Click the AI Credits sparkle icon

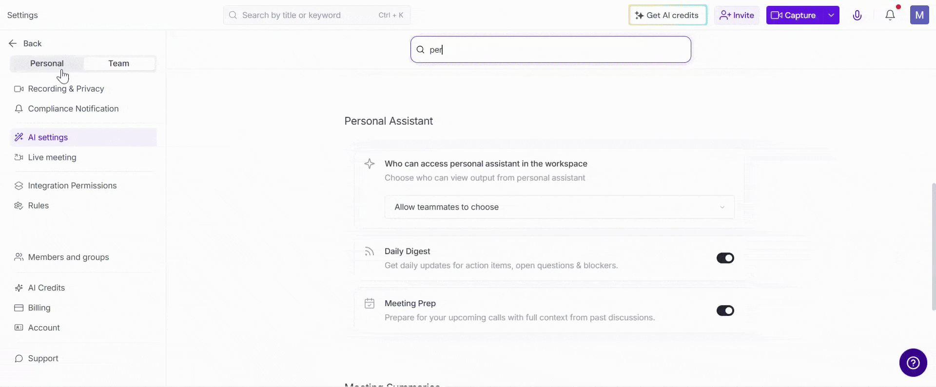pyautogui.click(x=19, y=288)
